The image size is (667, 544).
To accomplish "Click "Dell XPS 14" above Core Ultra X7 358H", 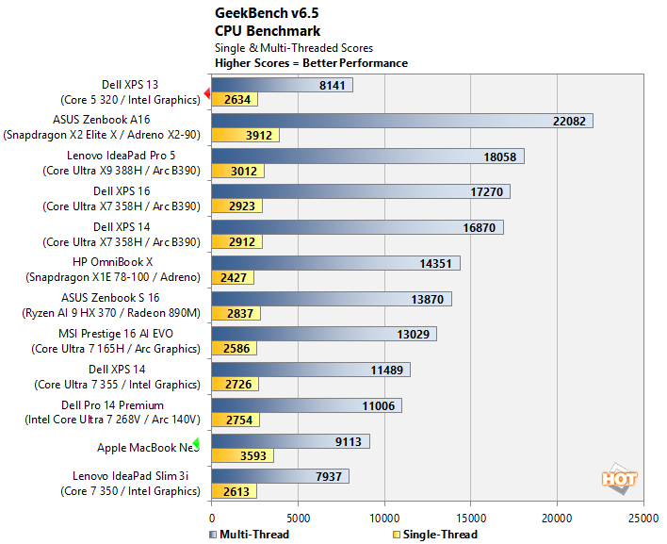I will (x=122, y=227).
